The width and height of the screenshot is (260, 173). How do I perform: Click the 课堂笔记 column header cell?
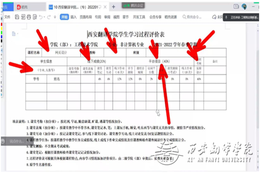point(100,70)
